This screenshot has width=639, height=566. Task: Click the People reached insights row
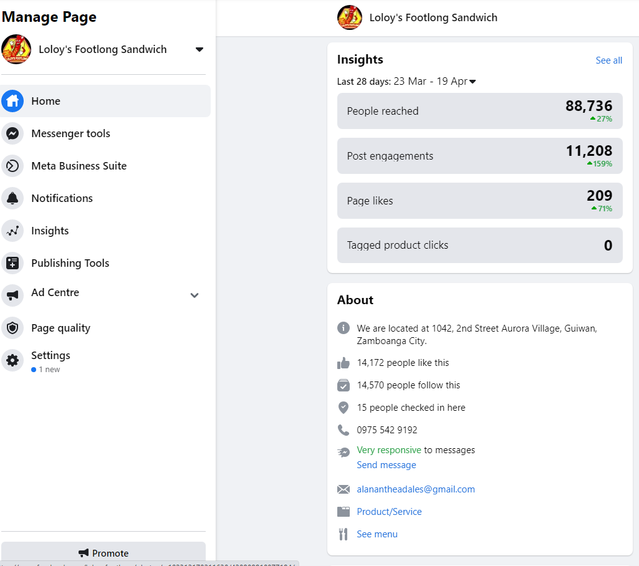[479, 111]
